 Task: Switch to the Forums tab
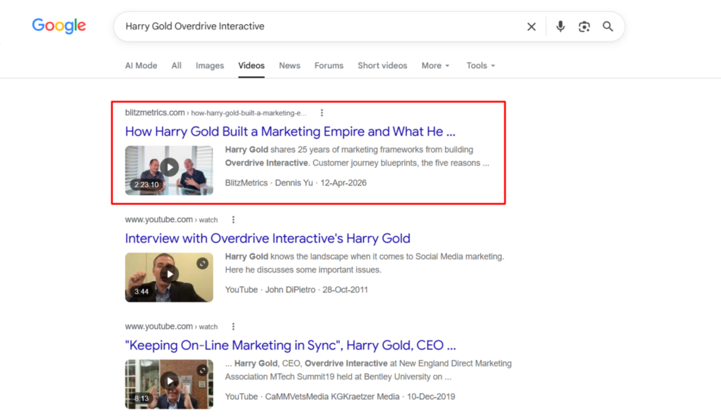click(329, 65)
